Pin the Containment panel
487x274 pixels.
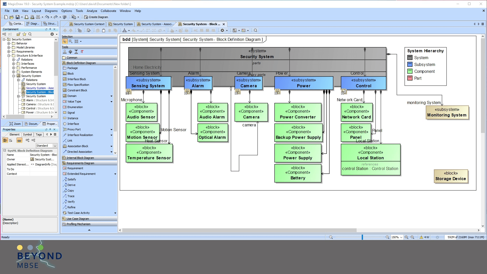50,29
